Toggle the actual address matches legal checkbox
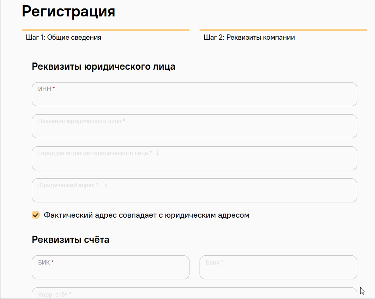 [36, 215]
